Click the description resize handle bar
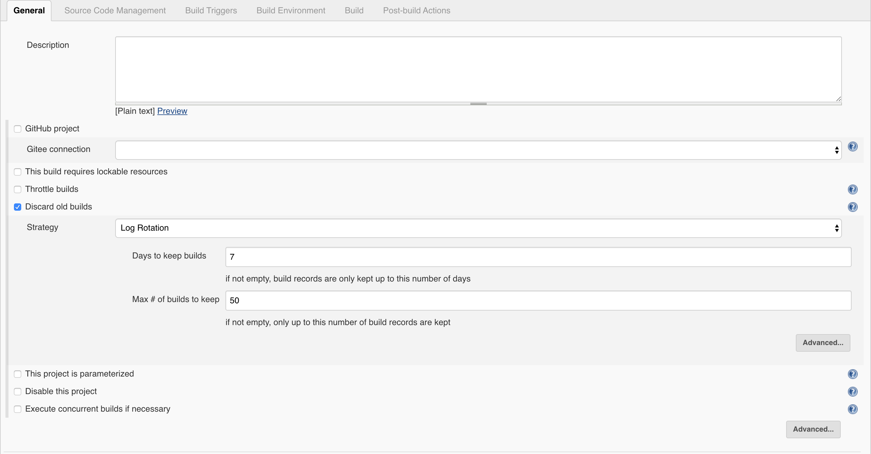The image size is (871, 454). 478,104
